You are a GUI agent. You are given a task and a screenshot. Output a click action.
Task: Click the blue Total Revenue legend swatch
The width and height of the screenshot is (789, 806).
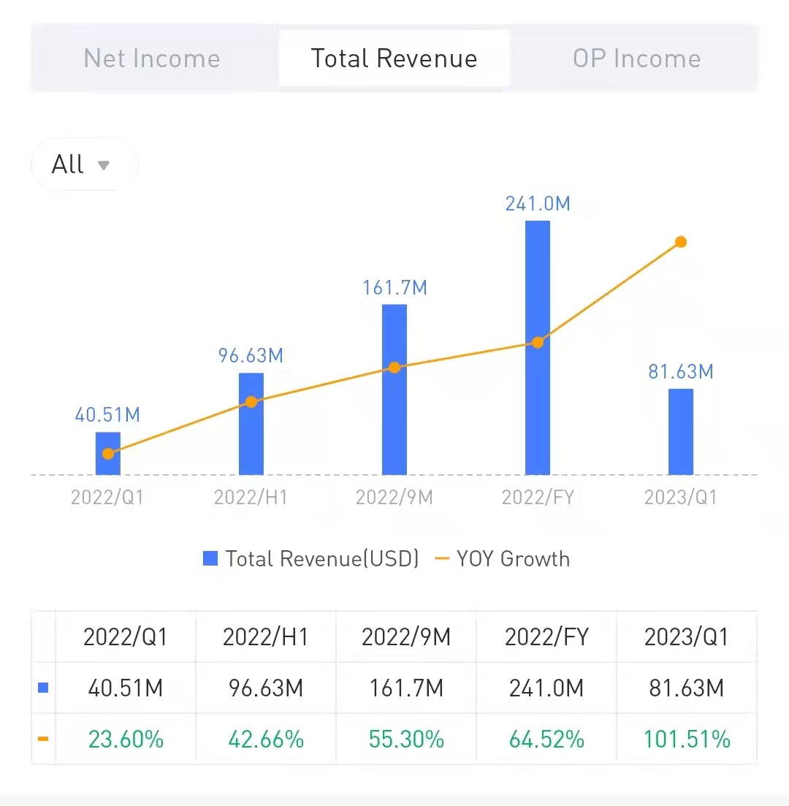click(x=210, y=558)
